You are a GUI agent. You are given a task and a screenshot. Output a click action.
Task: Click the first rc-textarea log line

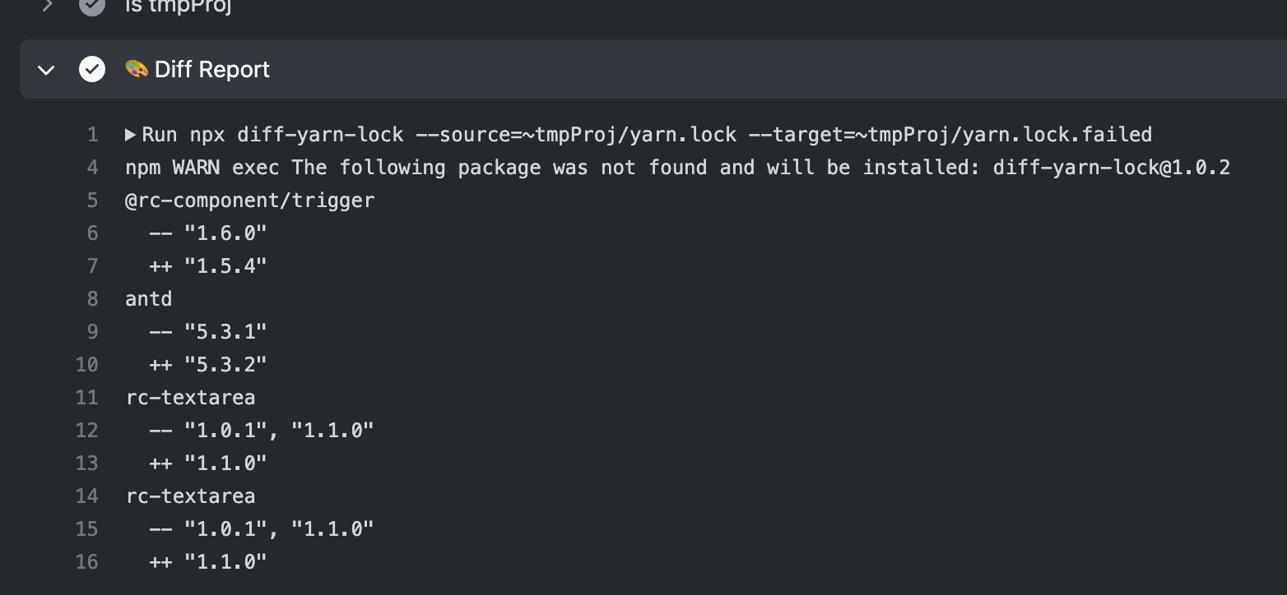pyautogui.click(x=191, y=398)
